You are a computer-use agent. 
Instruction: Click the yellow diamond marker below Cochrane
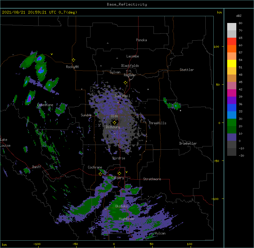(x=100, y=174)
